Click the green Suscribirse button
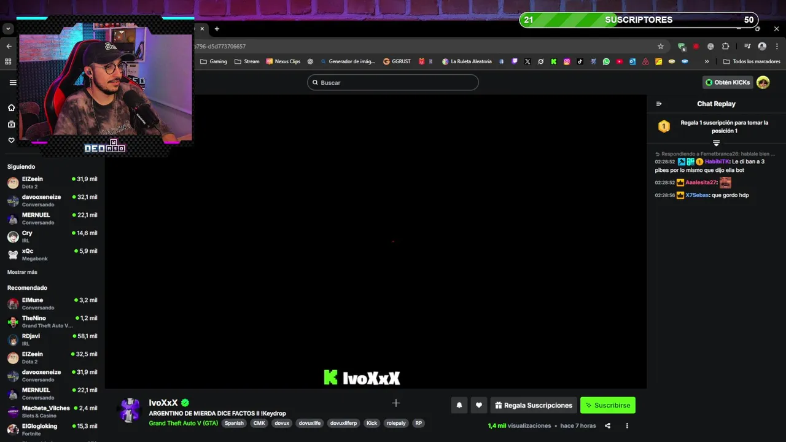This screenshot has width=786, height=442. point(608,405)
